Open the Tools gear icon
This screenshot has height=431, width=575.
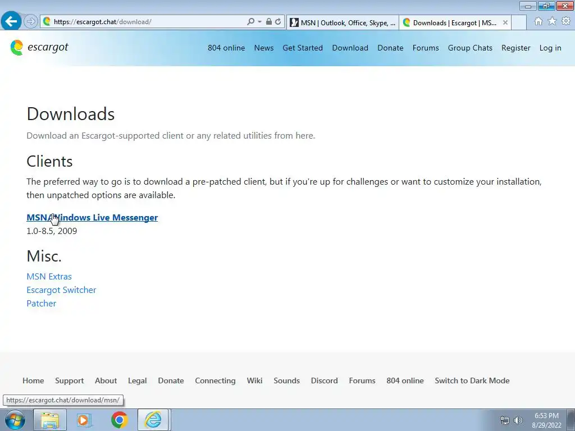[566, 21]
